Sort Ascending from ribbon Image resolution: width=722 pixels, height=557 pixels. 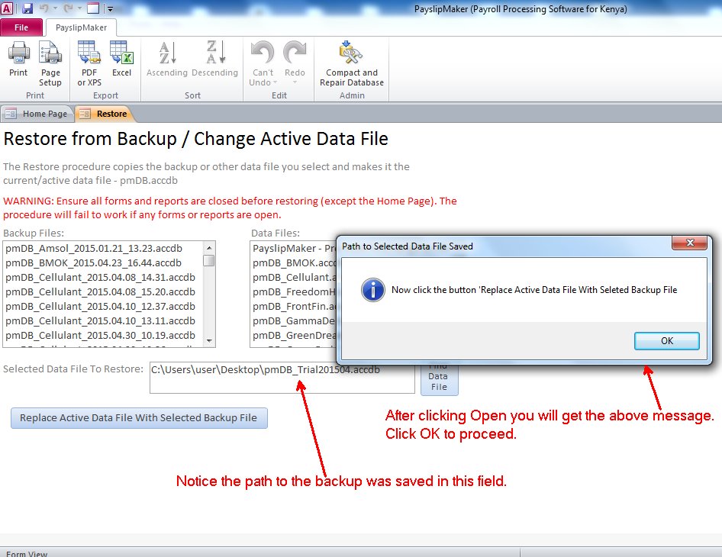pos(166,59)
